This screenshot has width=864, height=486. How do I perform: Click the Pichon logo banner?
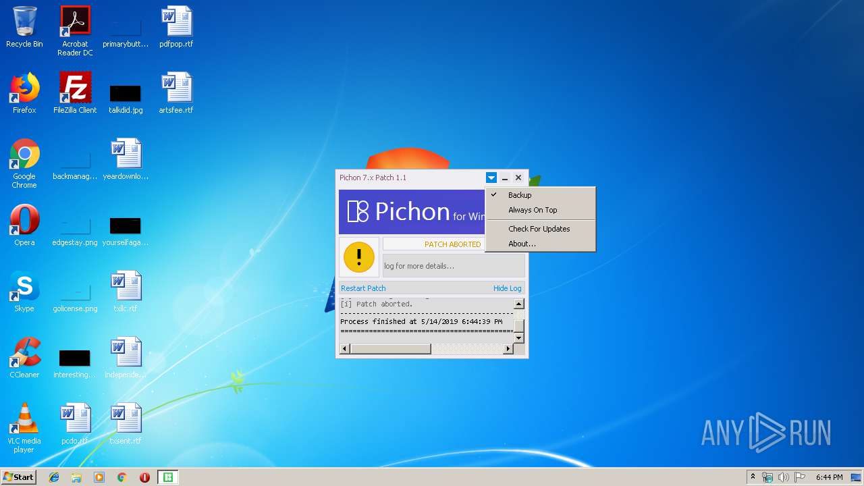pos(412,212)
